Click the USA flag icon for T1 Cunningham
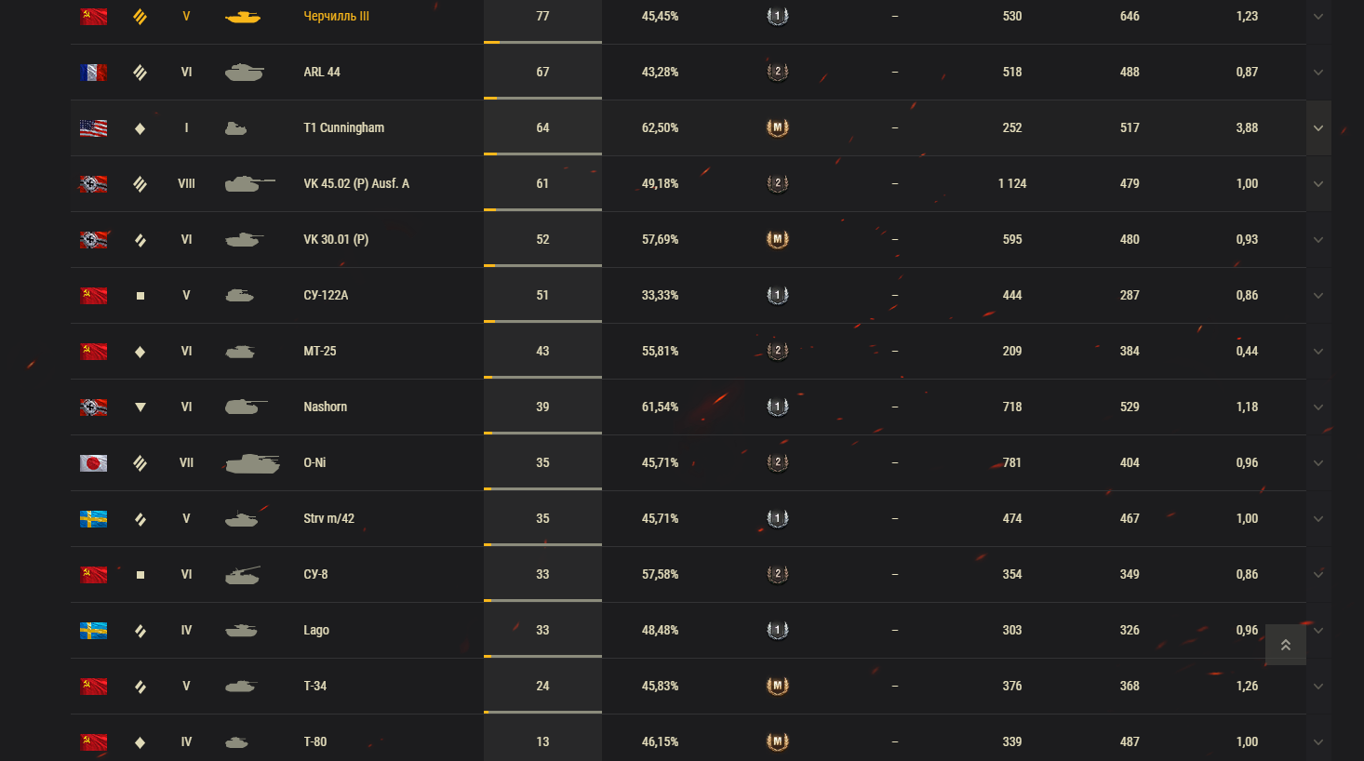This screenshot has height=761, width=1364. point(93,128)
